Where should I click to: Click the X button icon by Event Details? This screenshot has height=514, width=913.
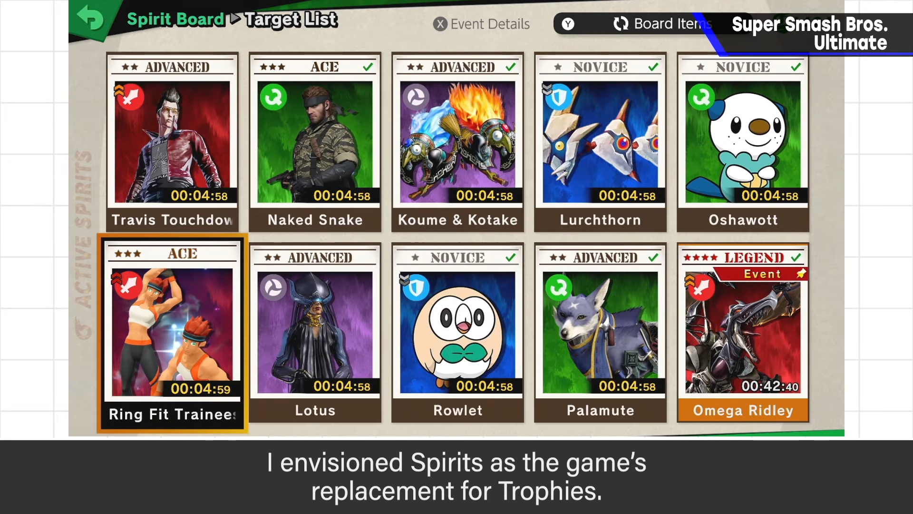pyautogui.click(x=440, y=24)
